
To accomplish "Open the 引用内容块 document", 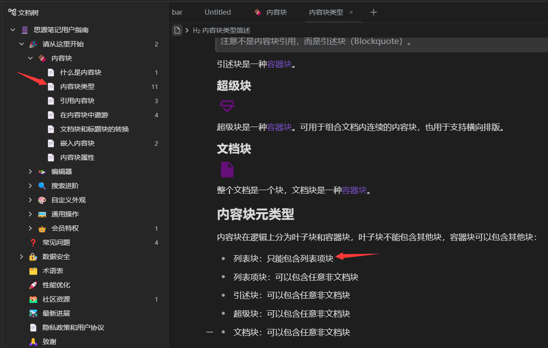I will coord(77,101).
